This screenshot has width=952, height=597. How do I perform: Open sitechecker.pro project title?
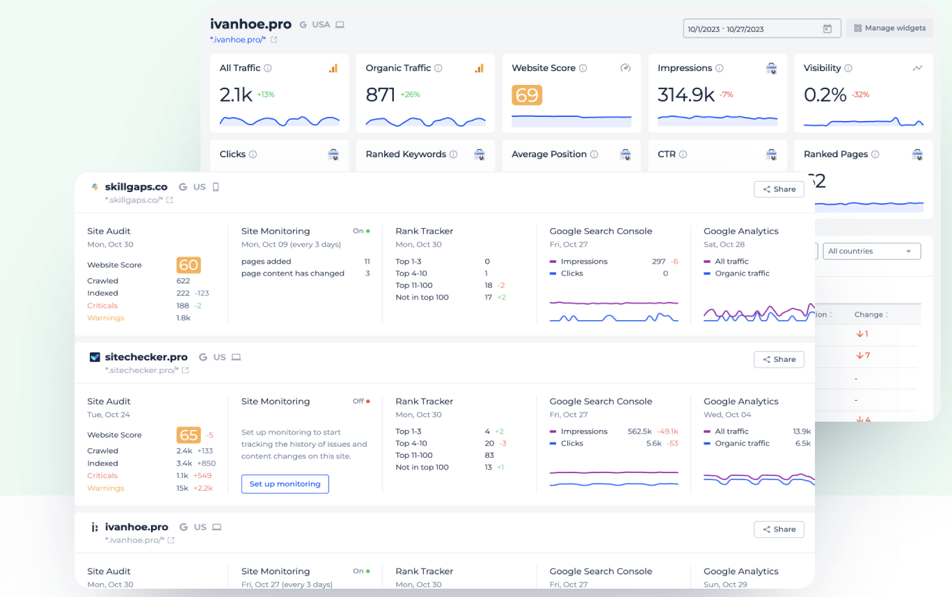[x=146, y=357]
